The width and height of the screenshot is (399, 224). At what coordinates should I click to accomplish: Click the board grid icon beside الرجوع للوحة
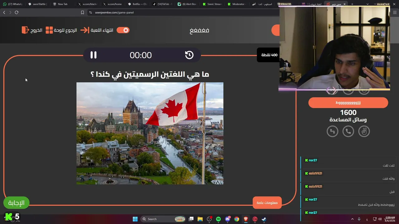pos(49,30)
